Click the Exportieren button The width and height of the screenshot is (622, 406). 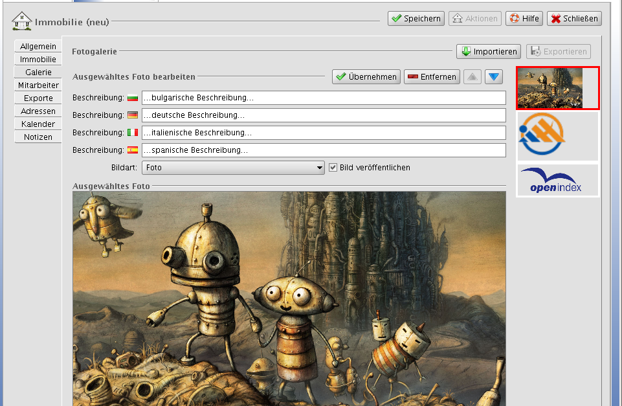click(x=559, y=52)
